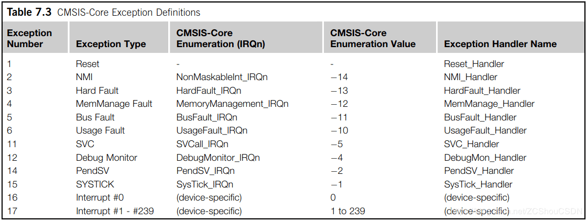Image resolution: width=587 pixels, height=221 pixels.
Task: Click the Exception Number column header
Action: tap(29, 38)
